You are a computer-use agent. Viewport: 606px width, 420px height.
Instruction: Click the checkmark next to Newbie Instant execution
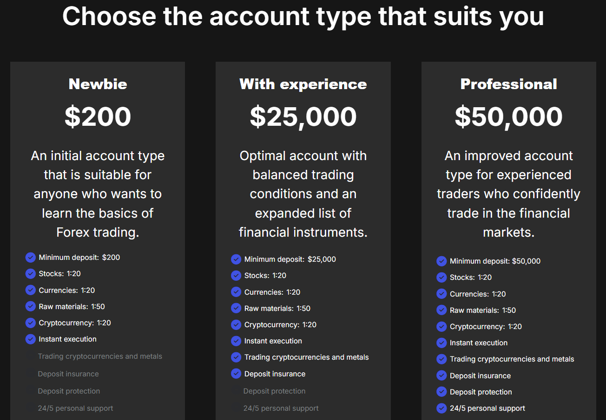pos(31,339)
